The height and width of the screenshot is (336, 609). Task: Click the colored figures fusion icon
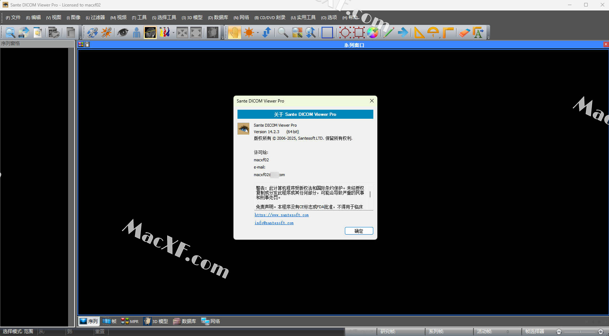[164, 32]
